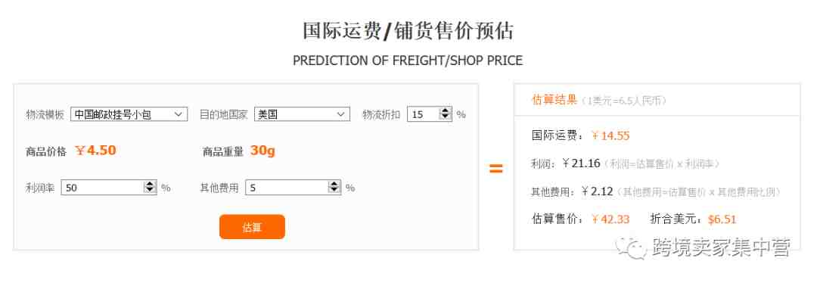The image size is (817, 283).
Task: Decrease the 利润率 profit rate stepper
Action: 150,191
